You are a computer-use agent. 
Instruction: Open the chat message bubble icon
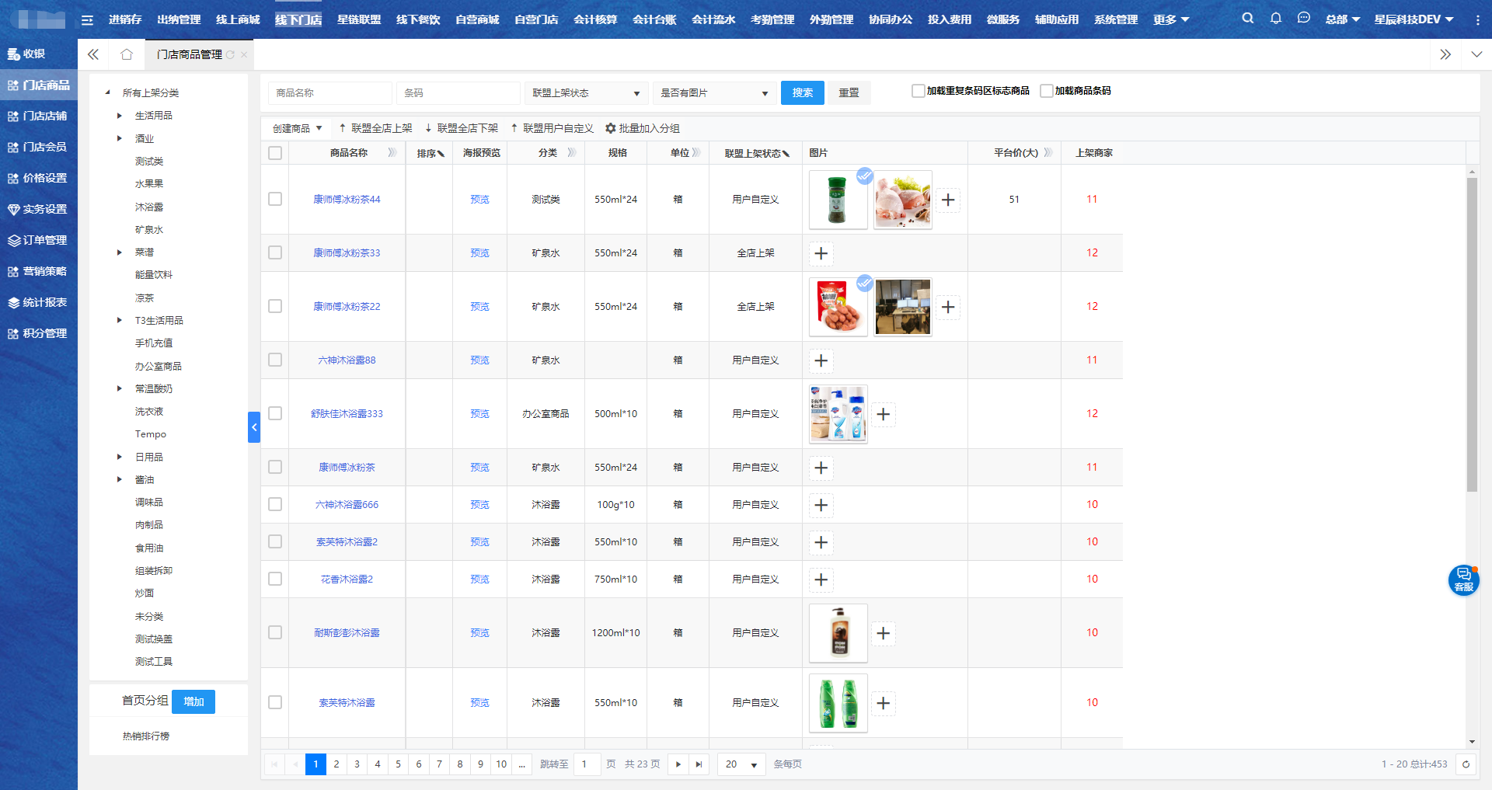point(1303,19)
